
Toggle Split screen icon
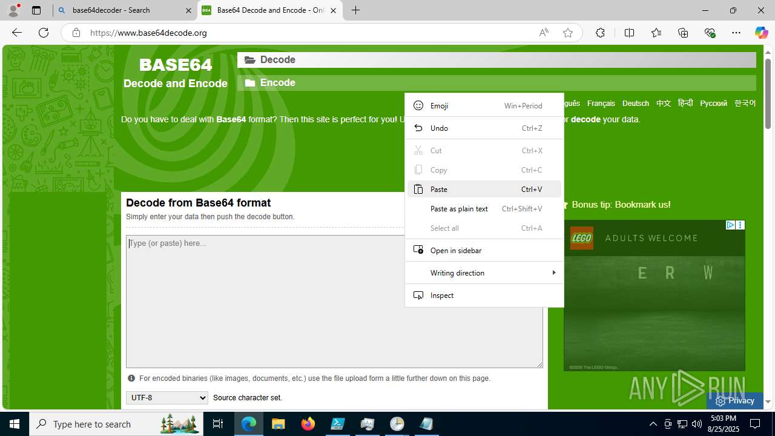[629, 33]
